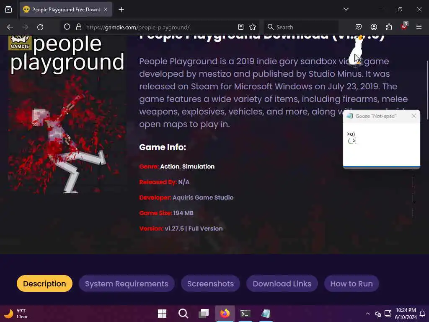Show hidden system tray icons

(368, 314)
